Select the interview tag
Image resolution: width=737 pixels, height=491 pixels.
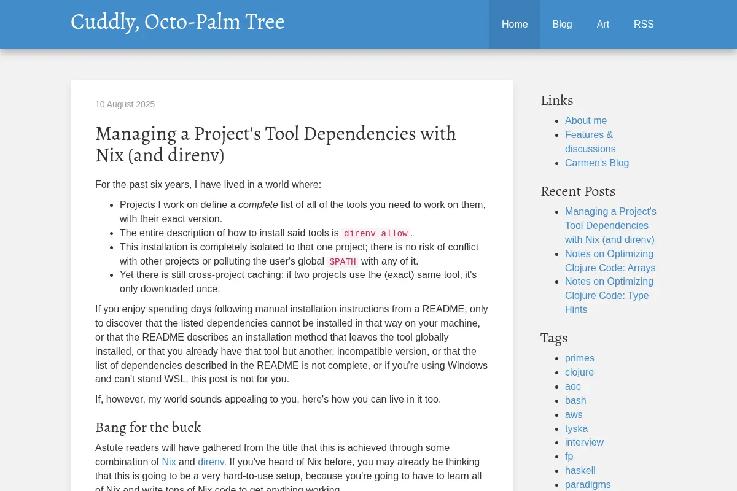[x=584, y=442]
